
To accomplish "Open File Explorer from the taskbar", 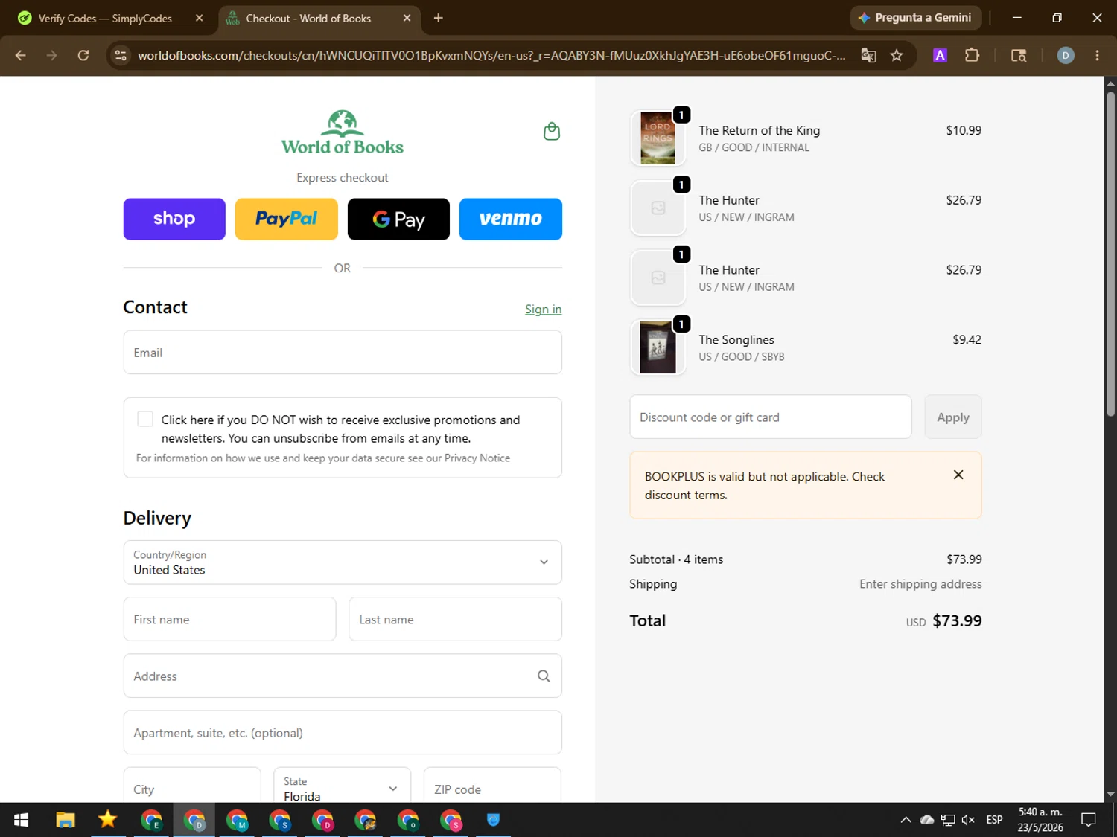I will click(x=66, y=820).
